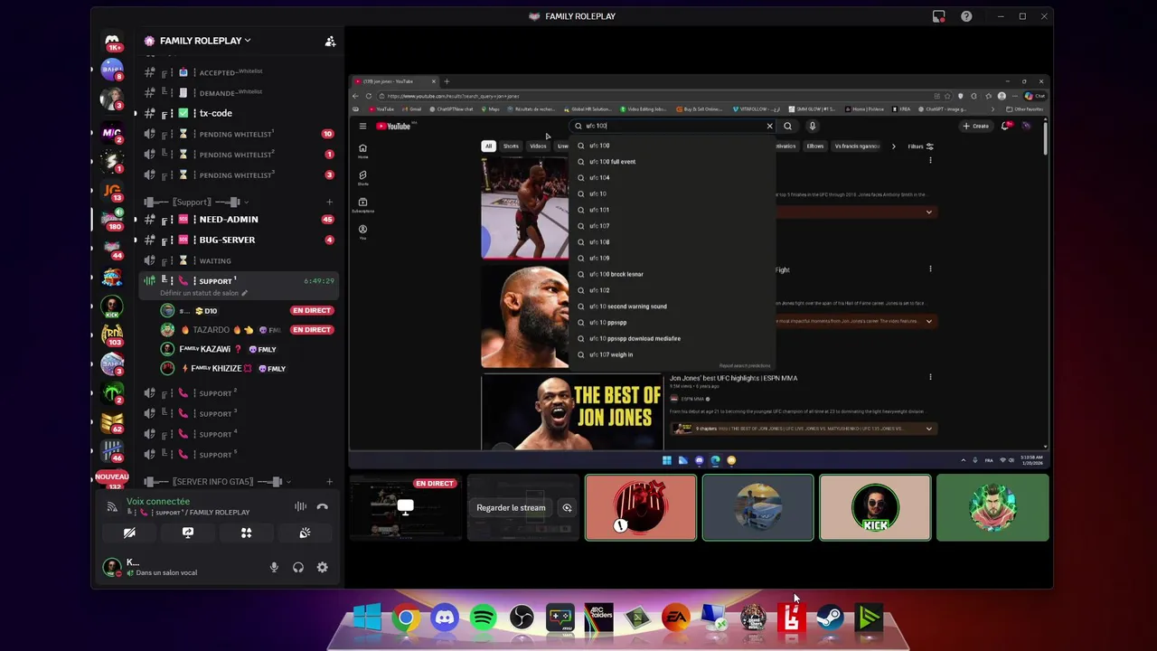Join PENDING WHITELIST 1 voice channel
The image size is (1157, 651).
(x=239, y=134)
